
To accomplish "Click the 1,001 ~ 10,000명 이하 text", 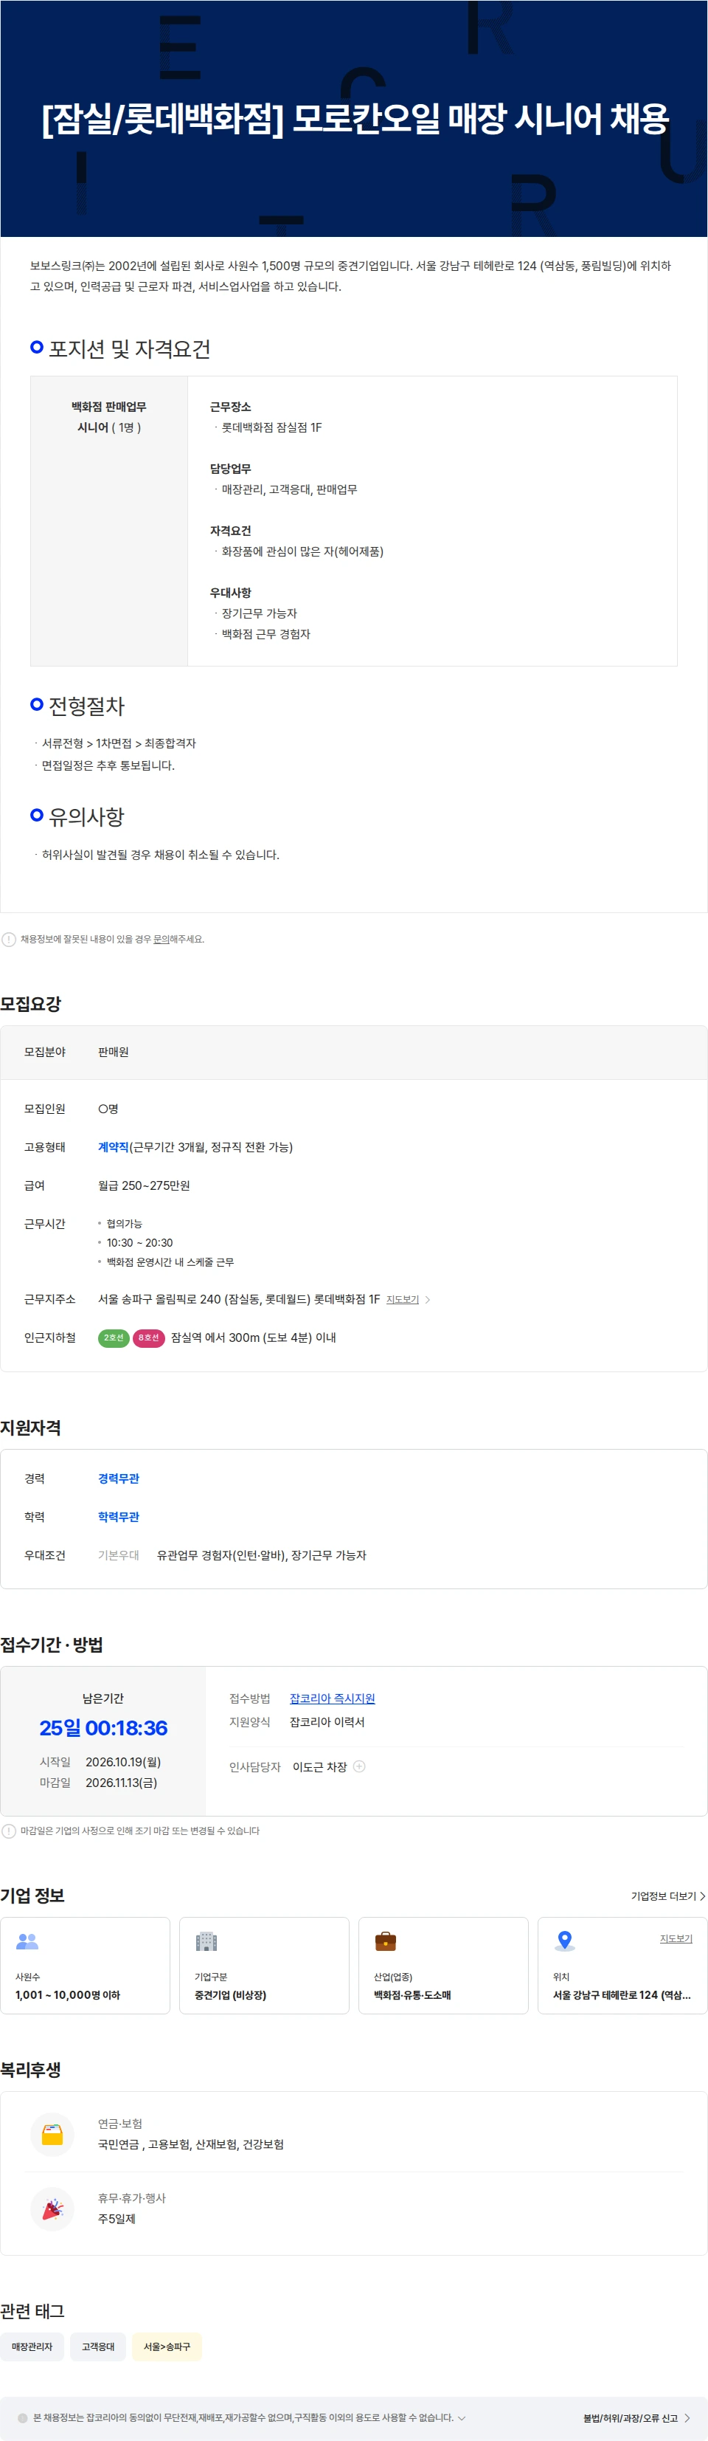I will pos(67,1994).
